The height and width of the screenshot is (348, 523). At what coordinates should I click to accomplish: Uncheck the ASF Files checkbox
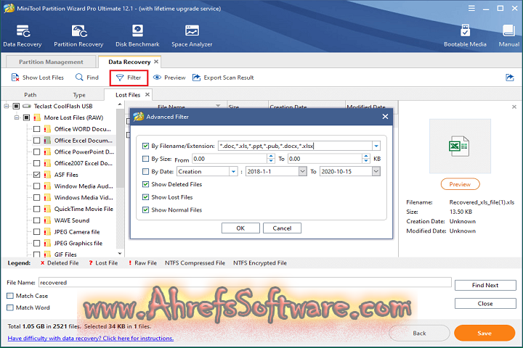coord(37,175)
